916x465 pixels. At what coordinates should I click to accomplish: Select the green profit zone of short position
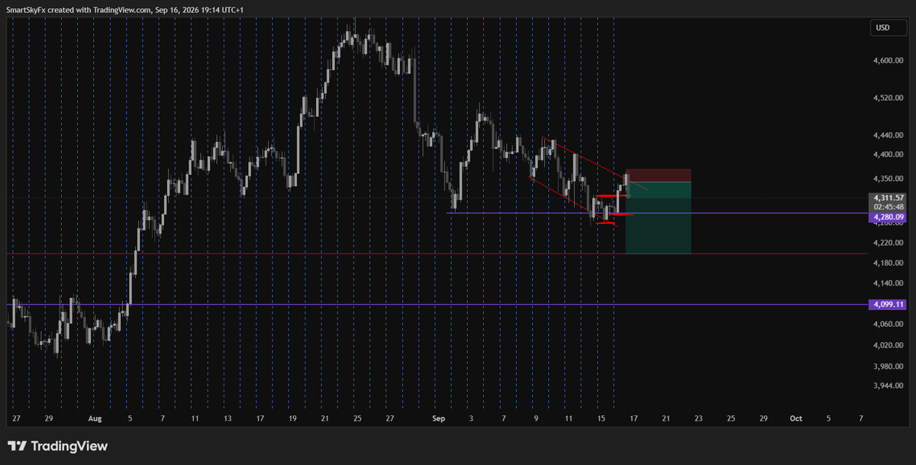click(658, 218)
